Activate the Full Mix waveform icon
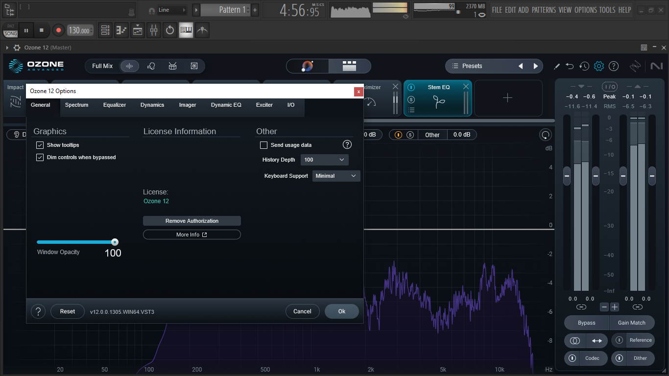 click(x=130, y=66)
